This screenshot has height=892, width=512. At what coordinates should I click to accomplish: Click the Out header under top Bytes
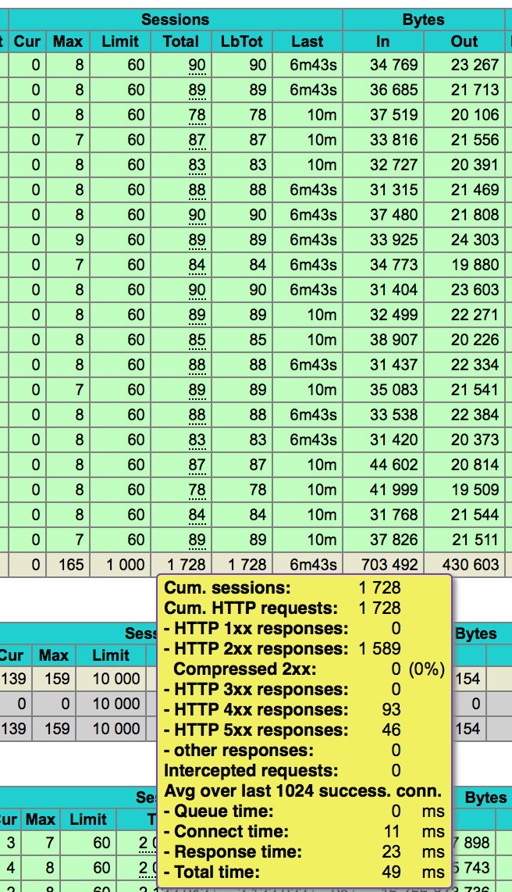pyautogui.click(x=464, y=41)
